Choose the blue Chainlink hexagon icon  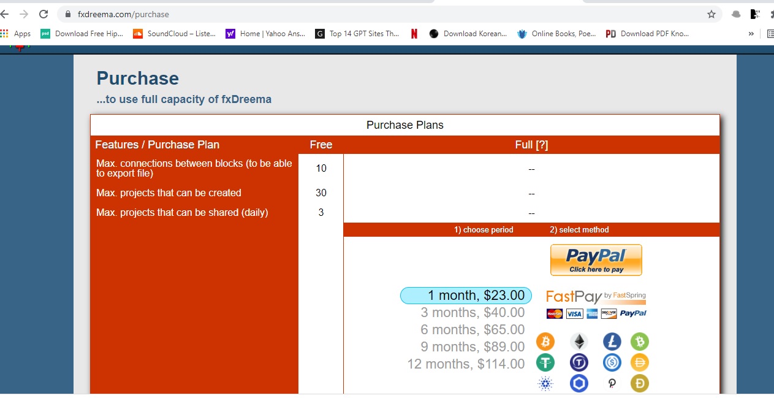pos(579,383)
